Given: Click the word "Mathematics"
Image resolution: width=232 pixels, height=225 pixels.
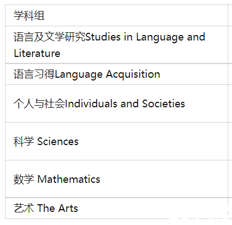Looking at the screenshot, I should [x=69, y=179].
